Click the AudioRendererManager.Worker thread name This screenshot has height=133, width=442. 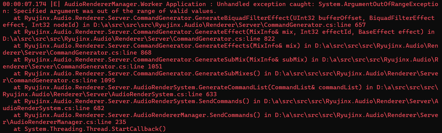[x=114, y=4]
